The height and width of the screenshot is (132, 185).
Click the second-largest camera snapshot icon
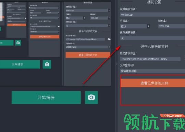[x=47, y=64]
